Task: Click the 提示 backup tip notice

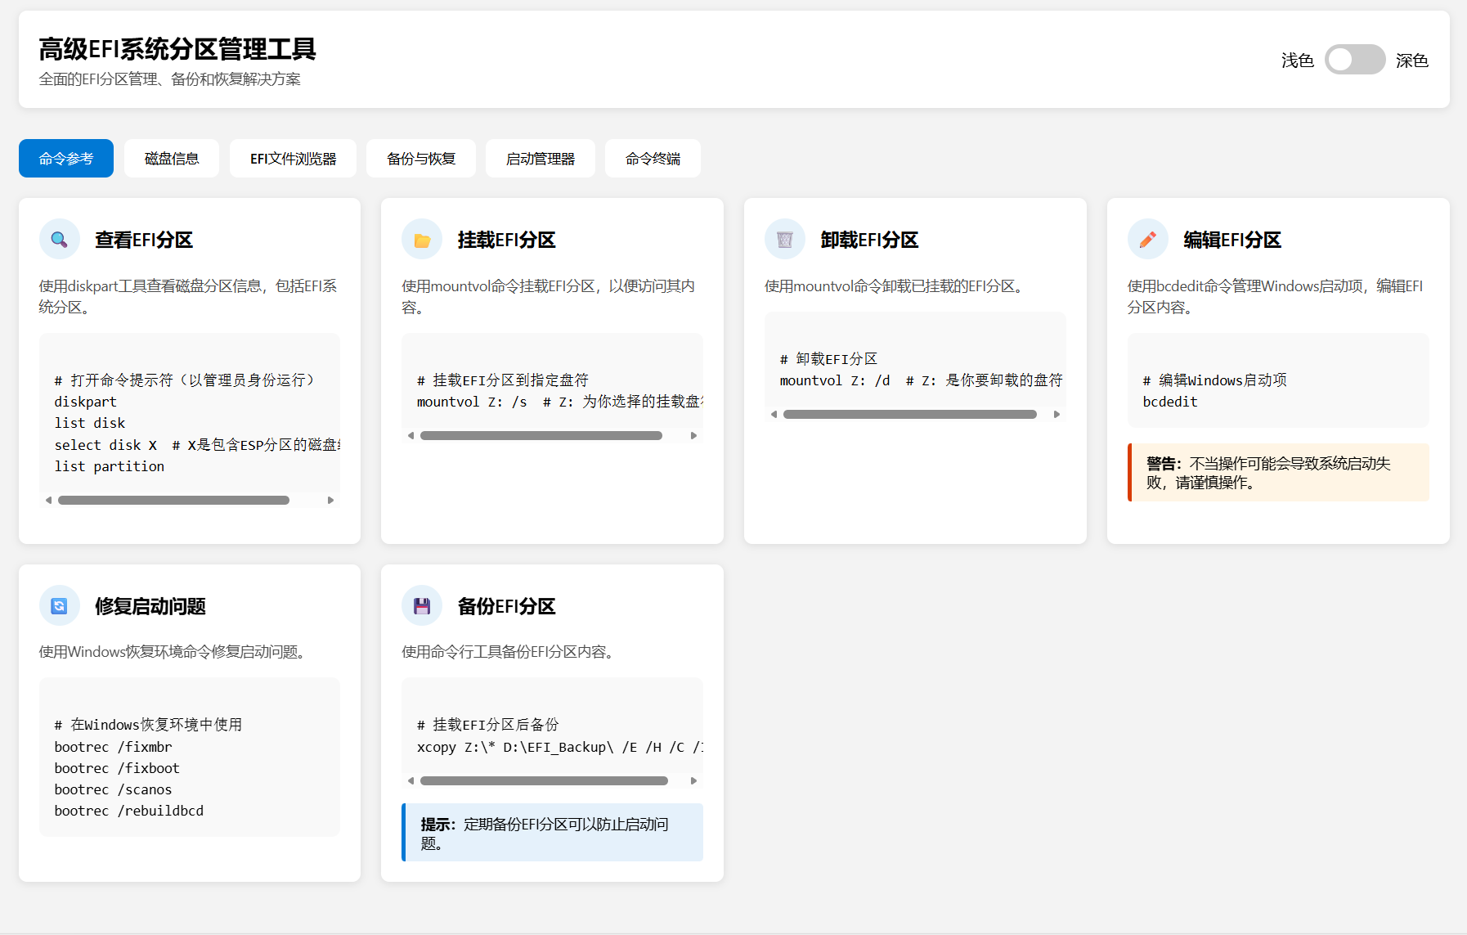Action: point(552,833)
